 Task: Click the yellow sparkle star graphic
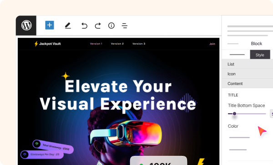point(66,76)
